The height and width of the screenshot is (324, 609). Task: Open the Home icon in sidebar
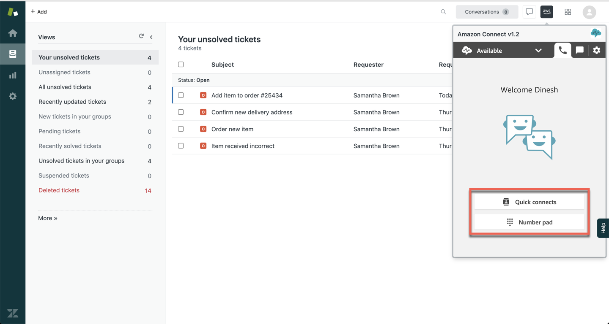click(13, 33)
